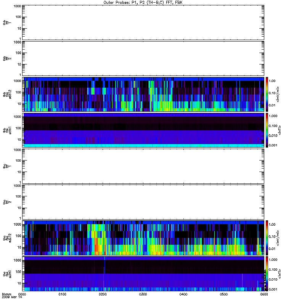286x305 pixels.
Task: Click inside the thb fbk edc12 spectrogram panel
Action: tap(143, 94)
